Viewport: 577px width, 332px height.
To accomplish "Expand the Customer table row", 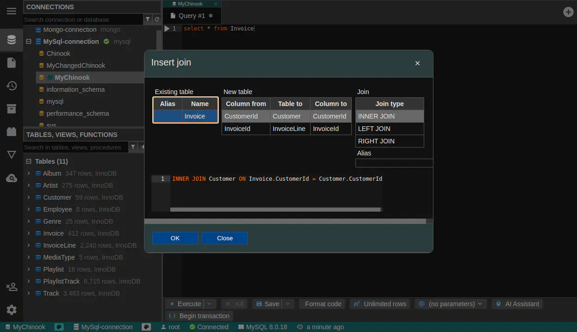I will (29, 197).
